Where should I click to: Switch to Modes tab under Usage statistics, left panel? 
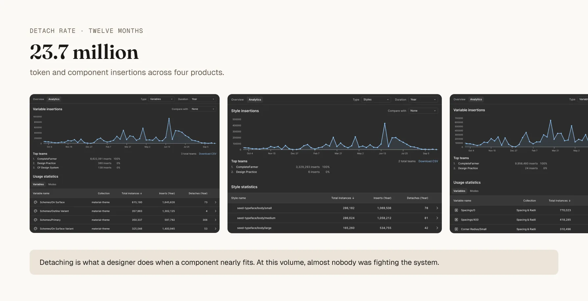click(x=52, y=184)
